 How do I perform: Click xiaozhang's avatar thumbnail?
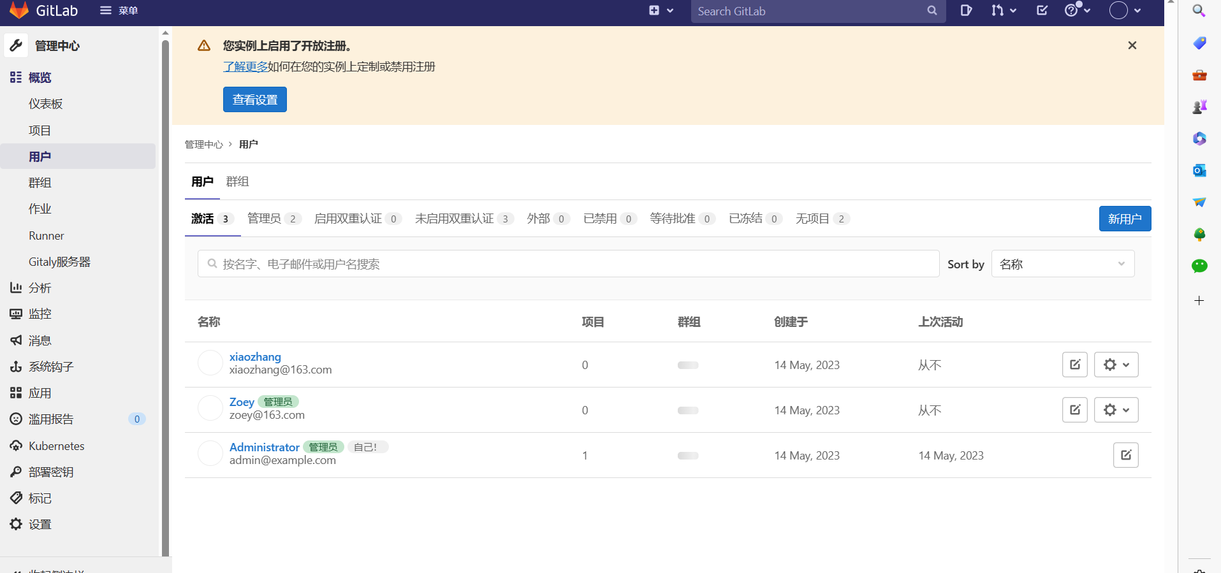(210, 363)
